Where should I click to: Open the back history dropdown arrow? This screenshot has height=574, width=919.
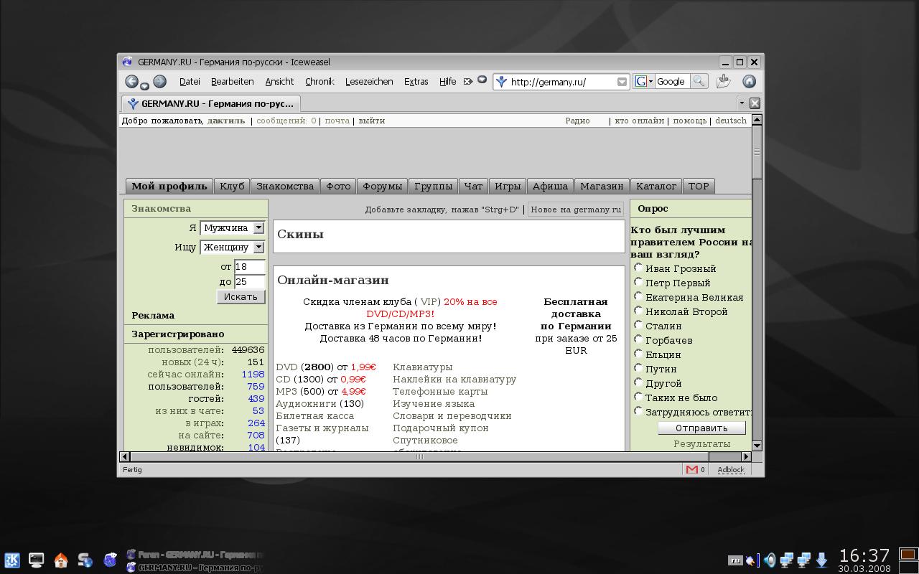coord(144,86)
